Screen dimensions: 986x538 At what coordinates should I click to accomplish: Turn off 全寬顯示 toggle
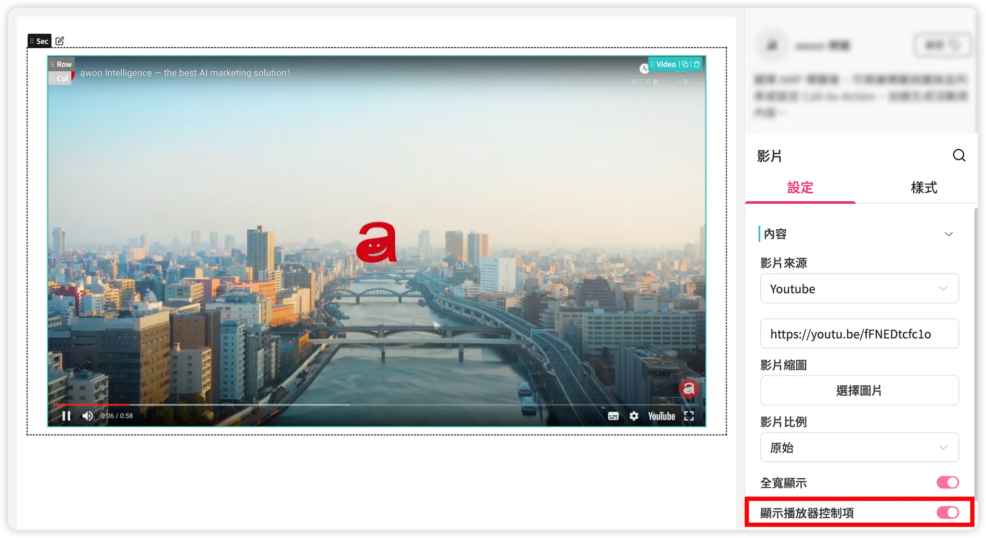947,482
